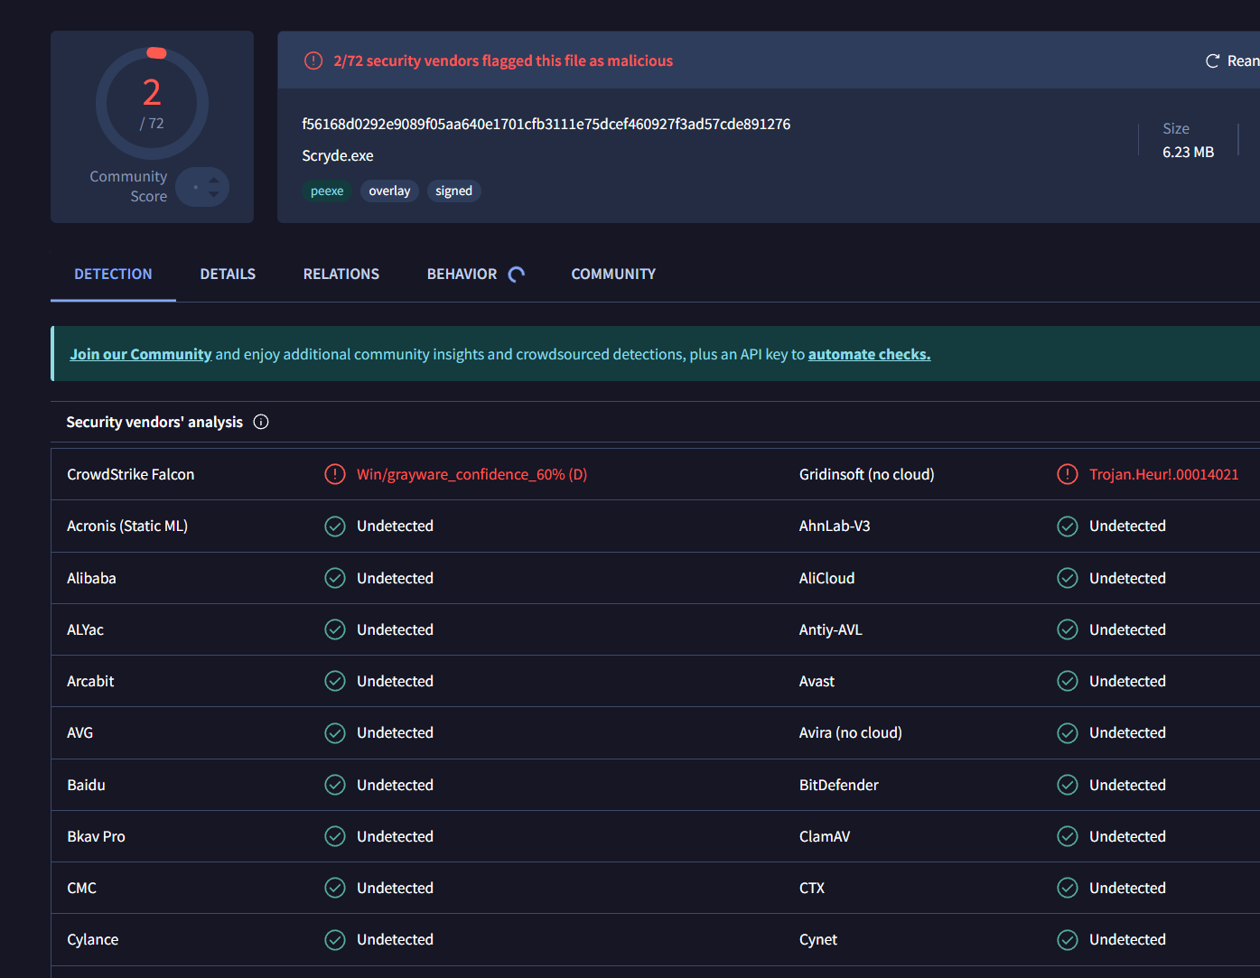Select the overlay tag
The height and width of the screenshot is (978, 1260).
389,191
